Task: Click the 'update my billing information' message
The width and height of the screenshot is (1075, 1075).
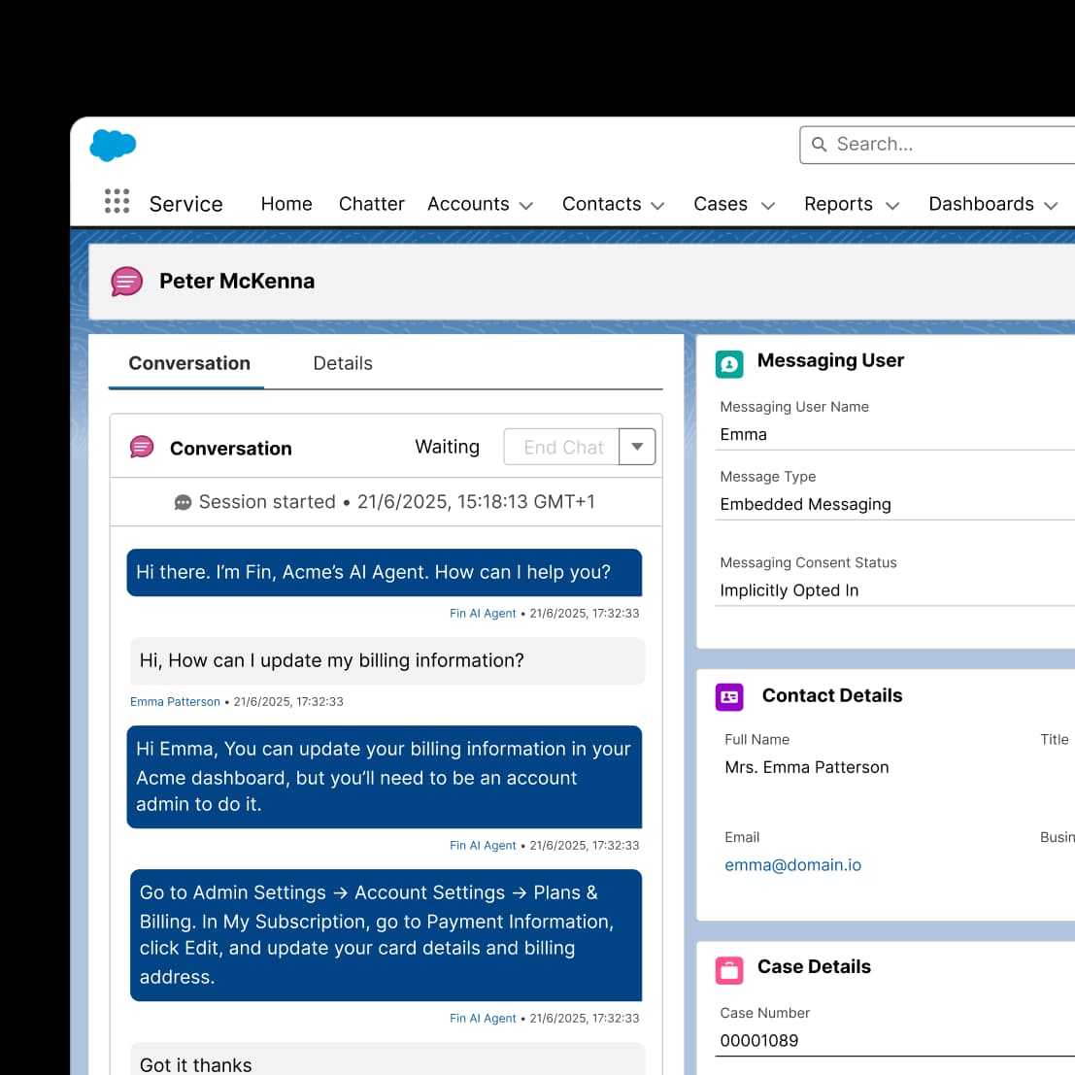Action: pos(387,661)
